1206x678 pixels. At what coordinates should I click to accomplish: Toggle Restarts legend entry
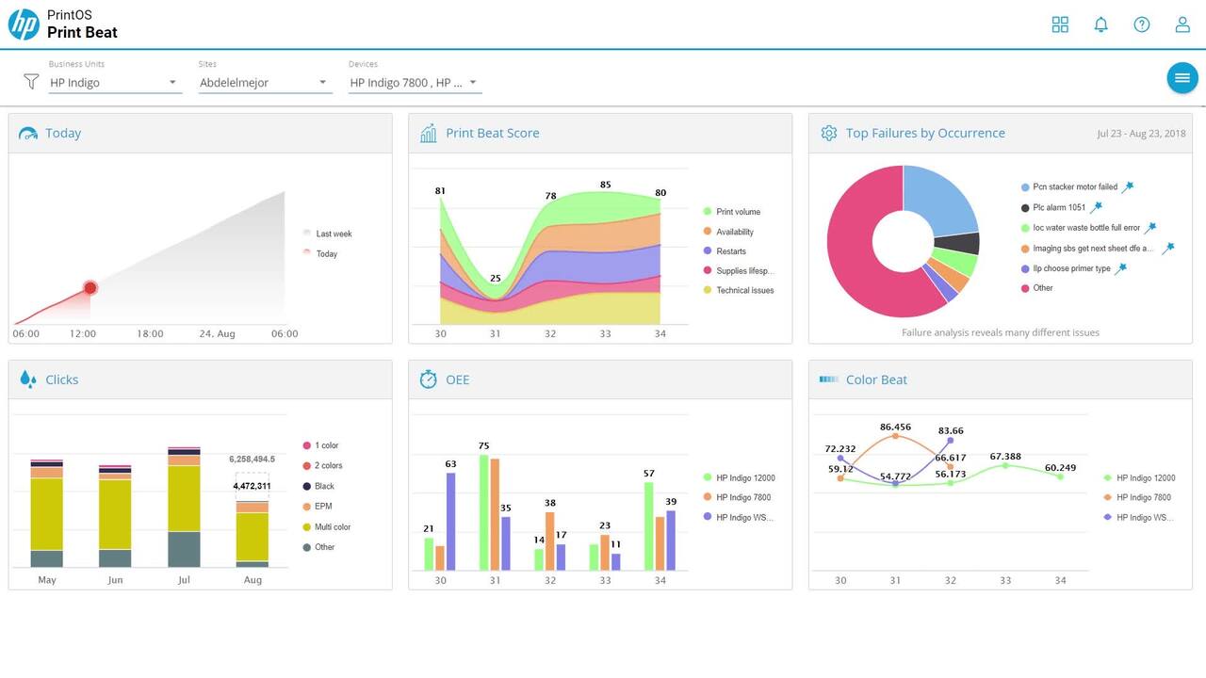tap(725, 251)
